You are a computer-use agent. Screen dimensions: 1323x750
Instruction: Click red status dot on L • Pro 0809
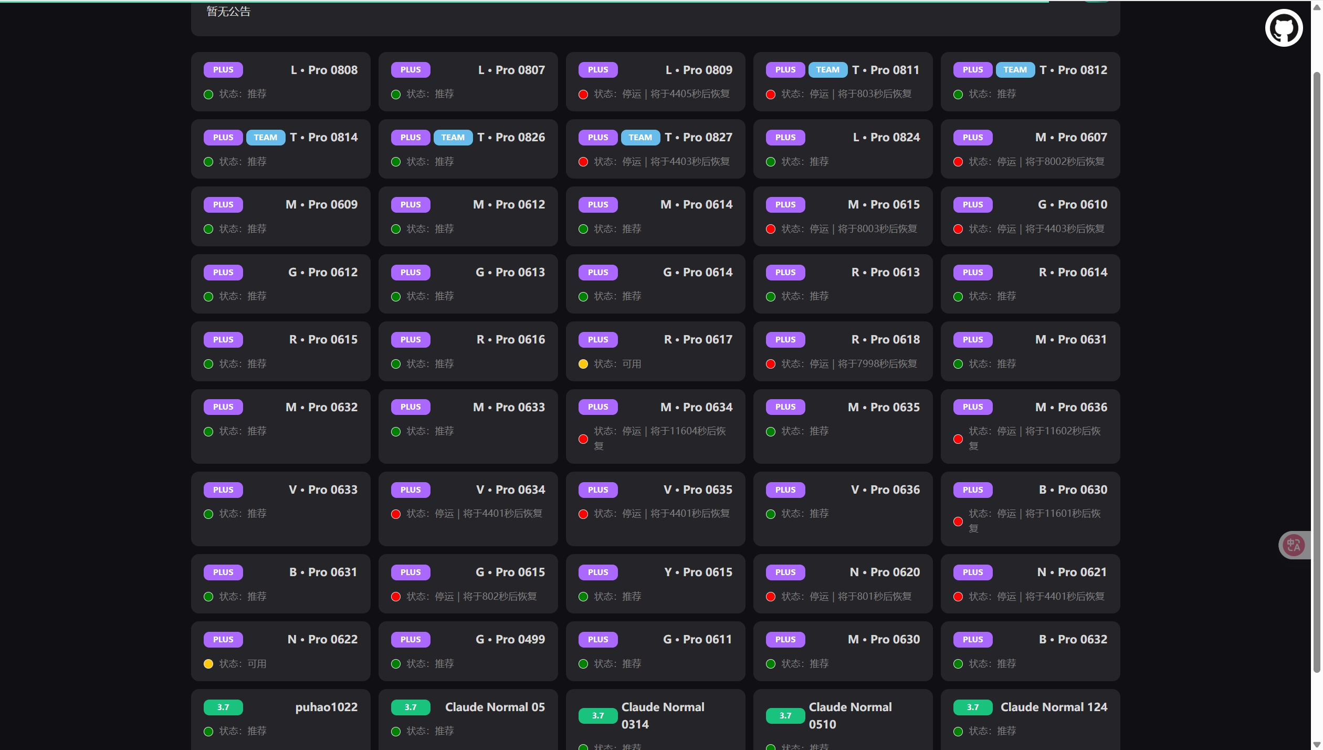(583, 95)
